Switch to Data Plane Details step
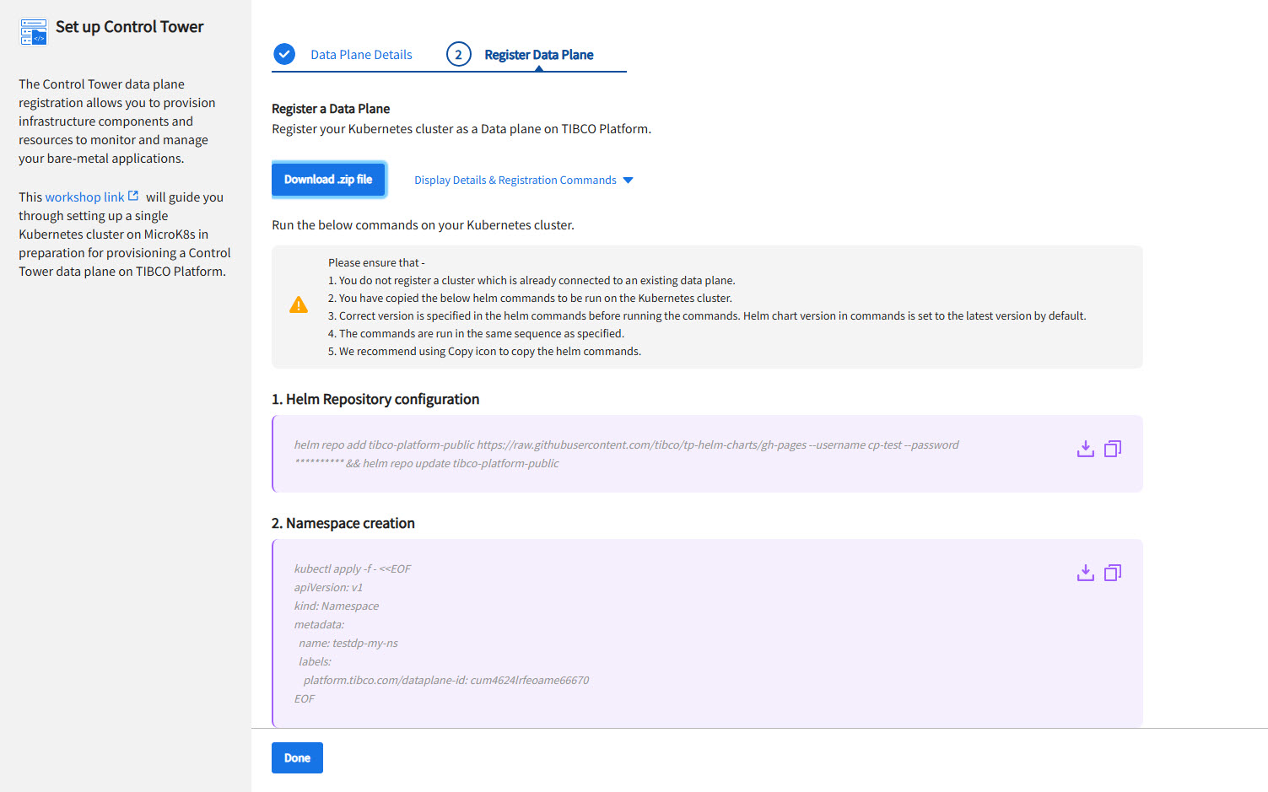This screenshot has height=792, width=1268. tap(361, 55)
